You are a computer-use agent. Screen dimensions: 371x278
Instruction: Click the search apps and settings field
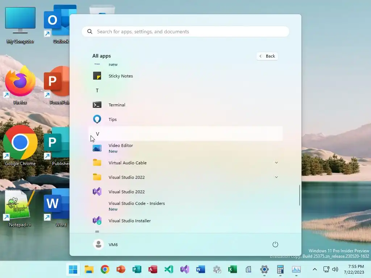click(x=185, y=31)
